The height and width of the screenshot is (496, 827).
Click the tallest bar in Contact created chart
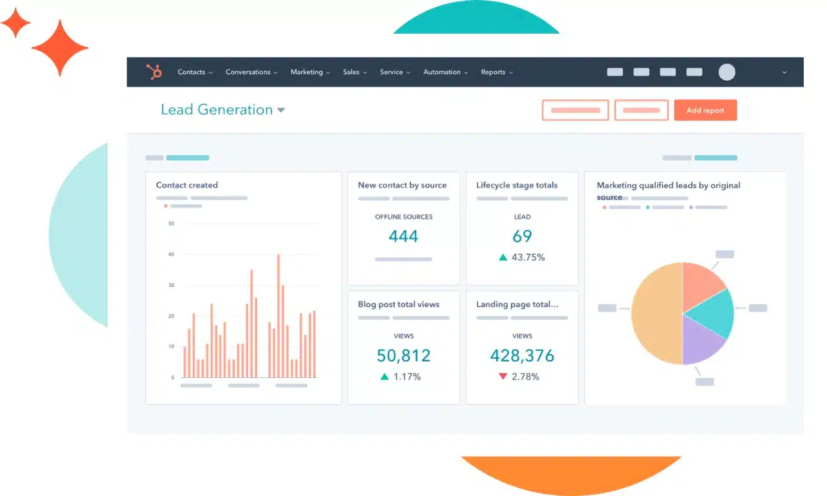click(278, 315)
